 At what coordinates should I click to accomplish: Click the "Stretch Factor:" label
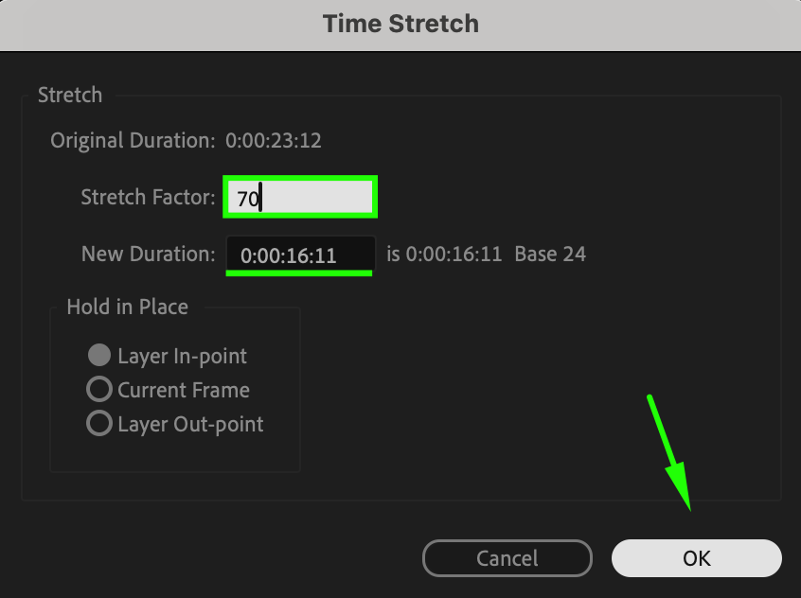pos(149,198)
